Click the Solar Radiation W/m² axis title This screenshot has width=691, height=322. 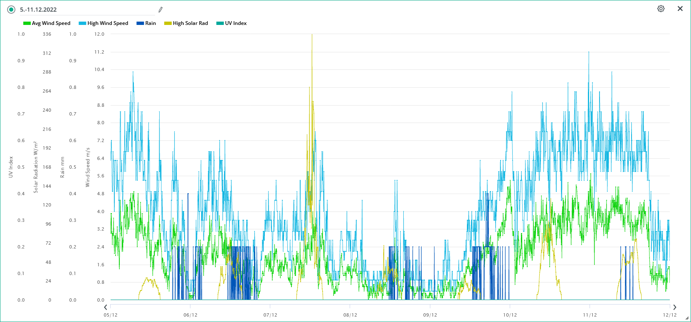(36, 167)
